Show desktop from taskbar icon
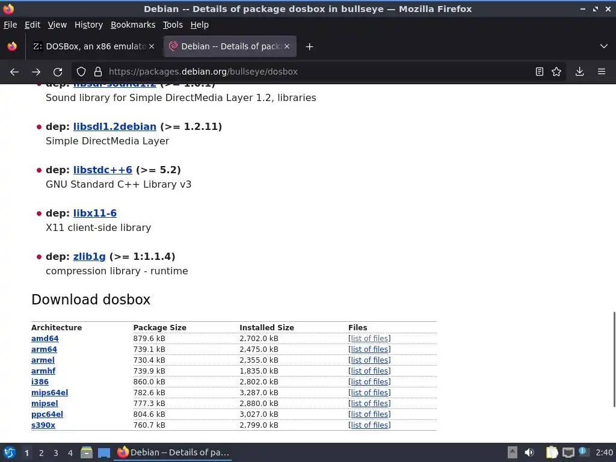 pos(103,452)
